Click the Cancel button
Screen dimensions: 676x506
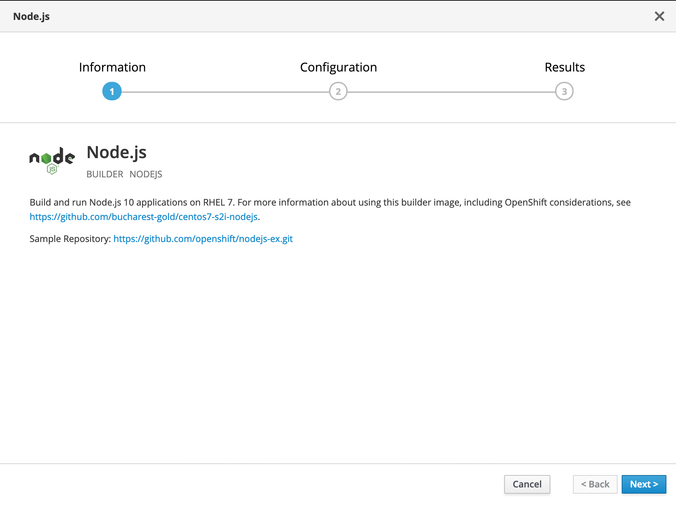527,484
